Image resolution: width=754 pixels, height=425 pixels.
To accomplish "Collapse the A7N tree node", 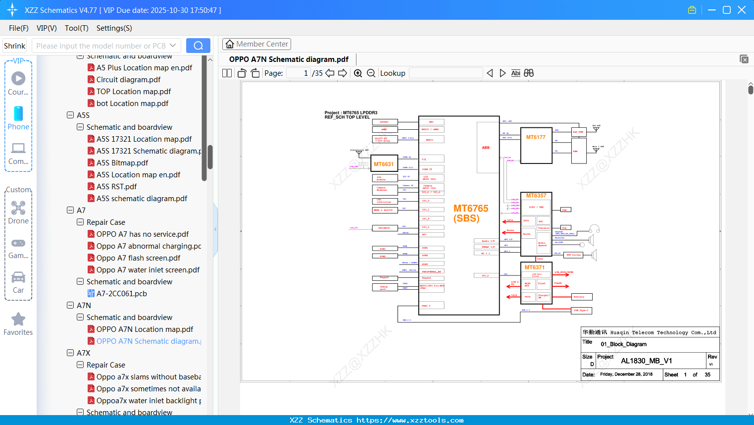I will point(70,306).
